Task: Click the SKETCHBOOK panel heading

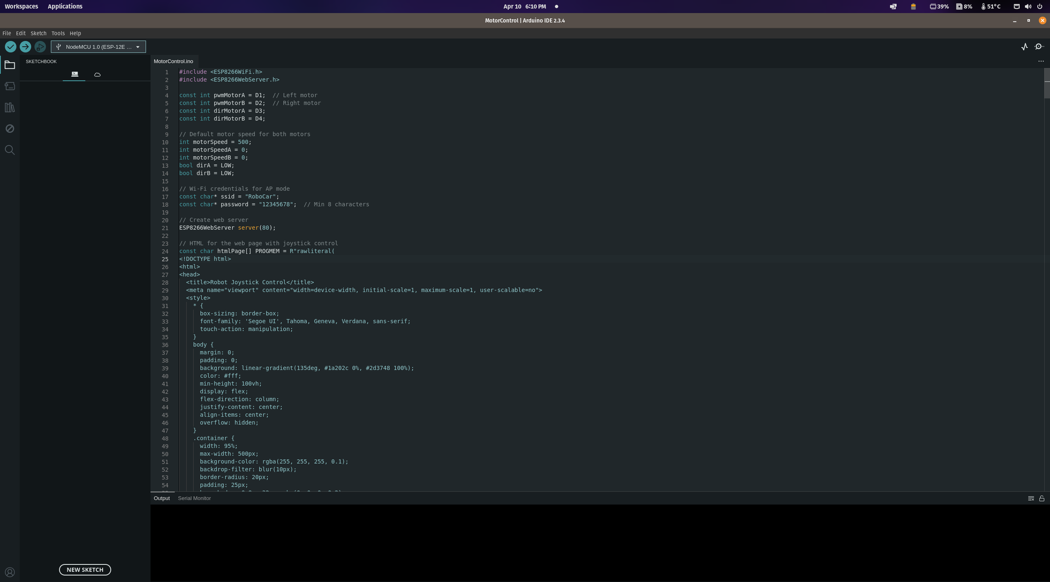Action: (x=41, y=62)
